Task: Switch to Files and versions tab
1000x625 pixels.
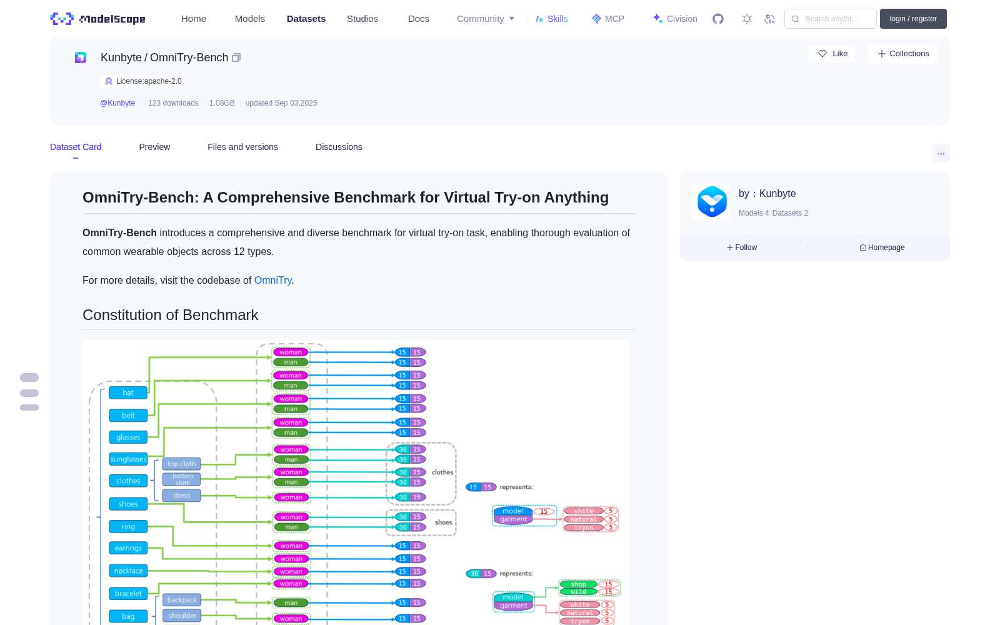Action: [x=242, y=147]
